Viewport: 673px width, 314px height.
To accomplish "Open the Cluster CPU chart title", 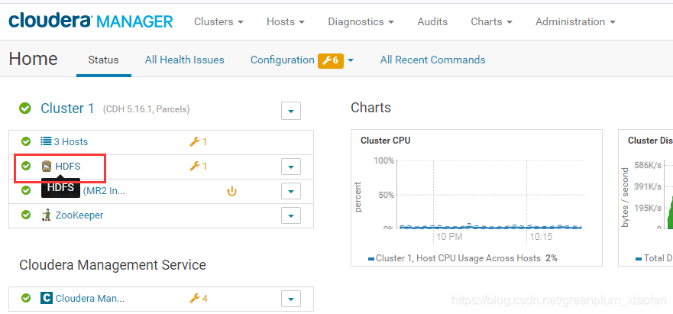I will click(x=386, y=141).
